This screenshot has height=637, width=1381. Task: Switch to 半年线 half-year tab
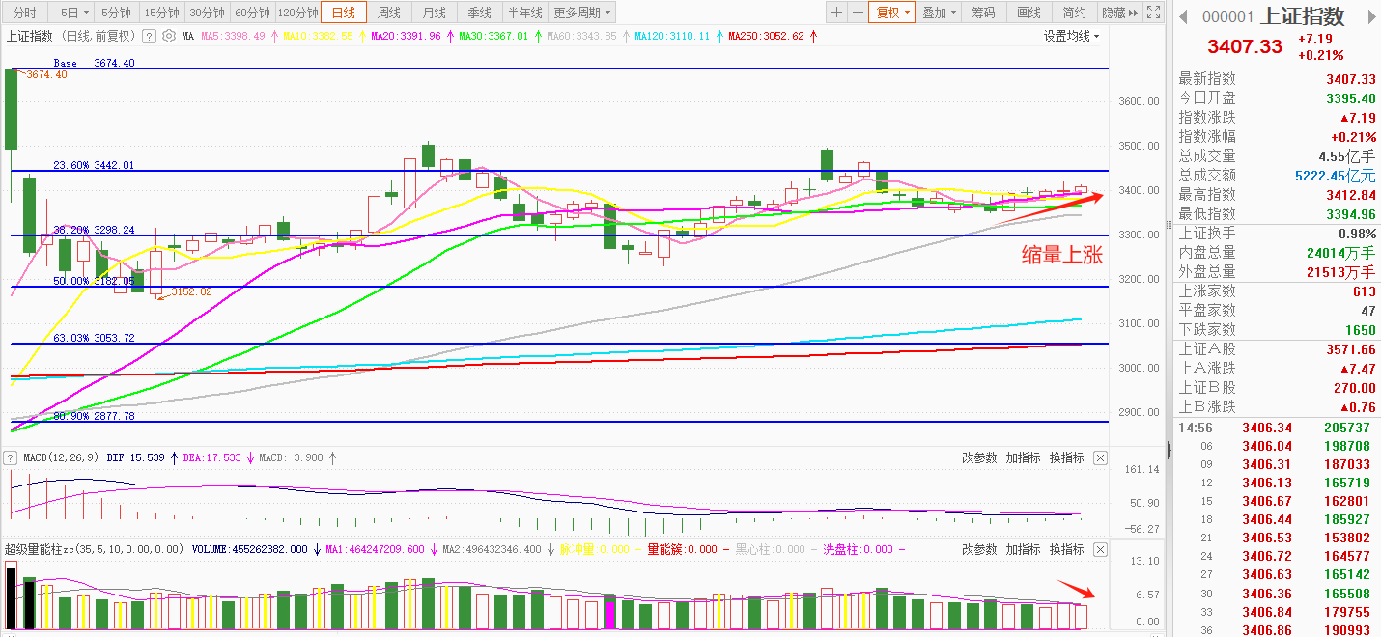525,13
